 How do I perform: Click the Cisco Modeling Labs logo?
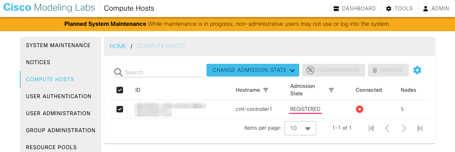49,8
